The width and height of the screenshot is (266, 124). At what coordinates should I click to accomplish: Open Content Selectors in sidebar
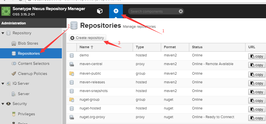pos(33,64)
